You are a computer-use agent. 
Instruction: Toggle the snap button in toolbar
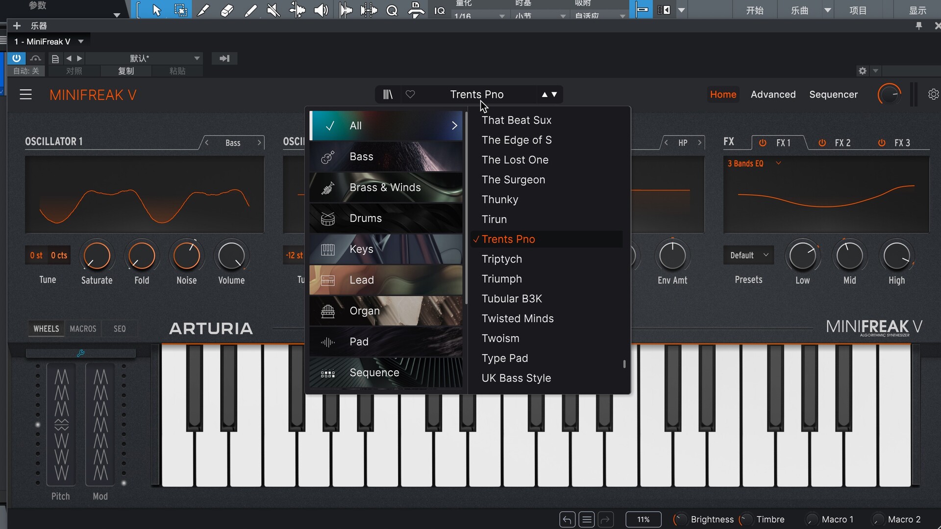click(x=642, y=10)
